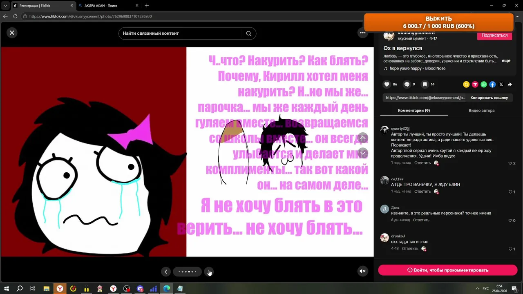
Task: Open qwerty32 profile avatar
Action: click(384, 130)
